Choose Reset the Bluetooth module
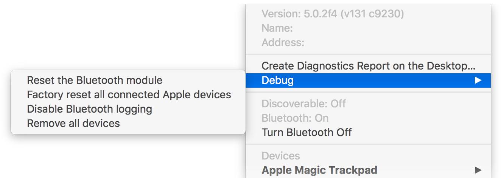The image size is (501, 178). tap(95, 80)
